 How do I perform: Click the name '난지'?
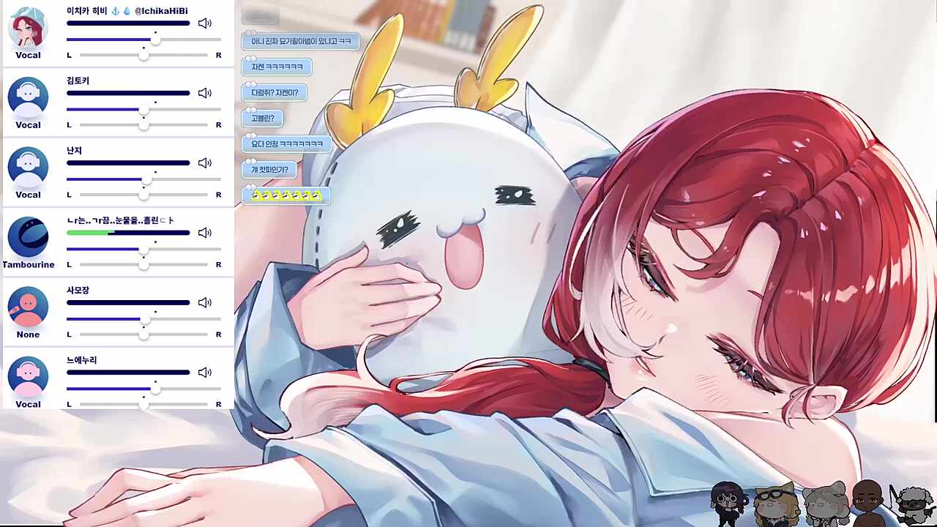coord(74,150)
